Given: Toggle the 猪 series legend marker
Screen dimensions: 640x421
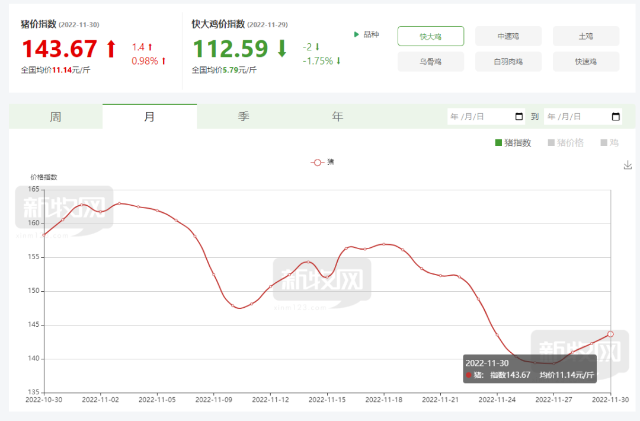Looking at the screenshot, I should point(317,162).
